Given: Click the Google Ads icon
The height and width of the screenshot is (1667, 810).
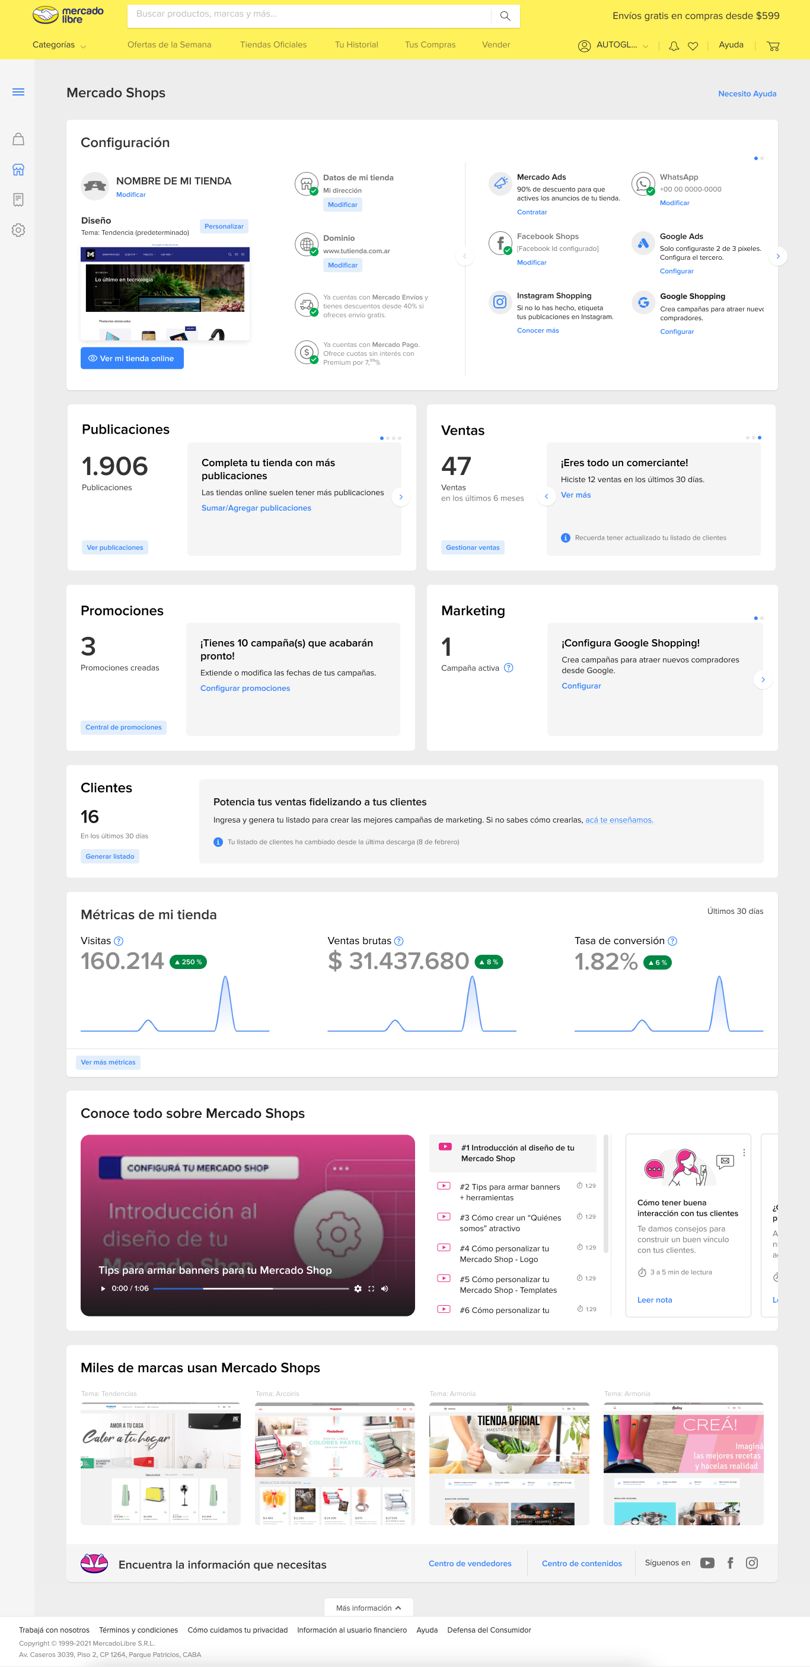Looking at the screenshot, I should (x=643, y=243).
